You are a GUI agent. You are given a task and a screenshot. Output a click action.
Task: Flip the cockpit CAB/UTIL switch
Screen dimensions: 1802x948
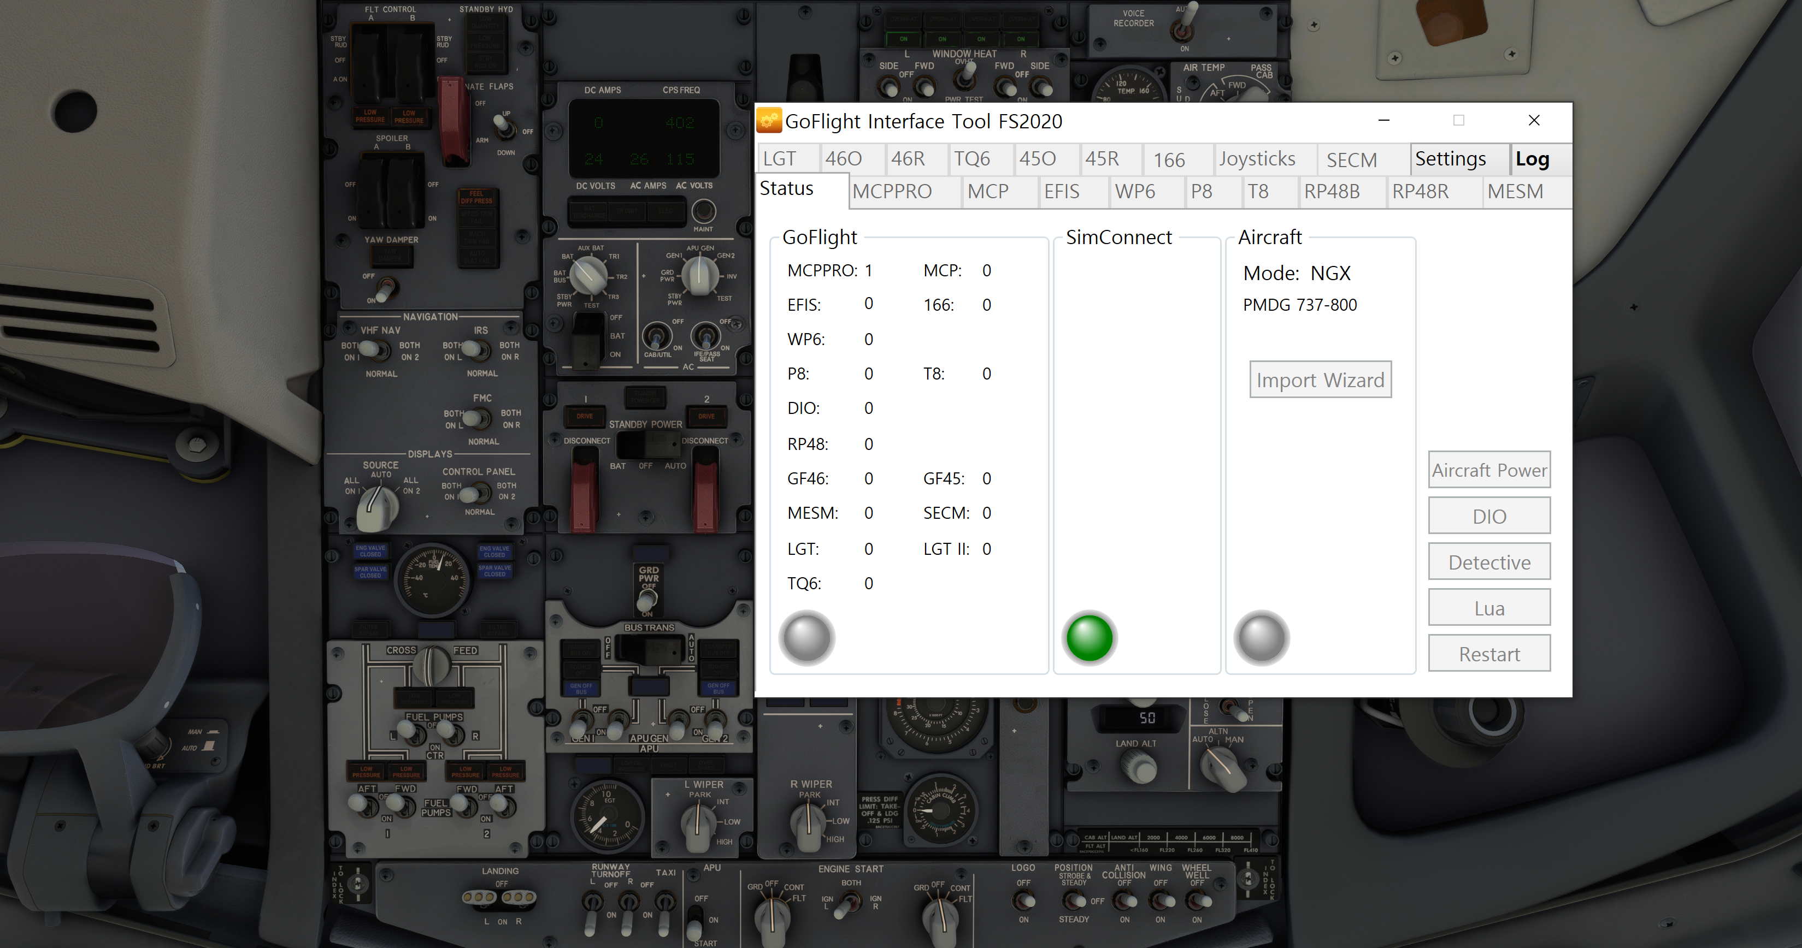click(656, 336)
